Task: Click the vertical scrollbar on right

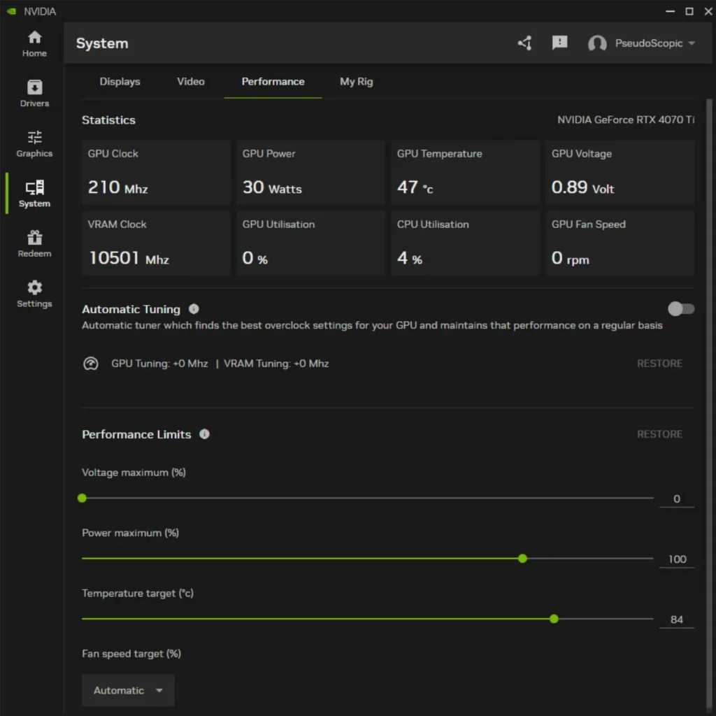Action: coord(709,402)
